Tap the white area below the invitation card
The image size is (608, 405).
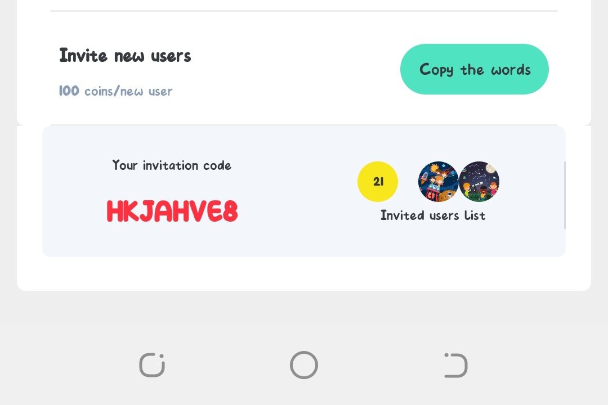(304, 273)
